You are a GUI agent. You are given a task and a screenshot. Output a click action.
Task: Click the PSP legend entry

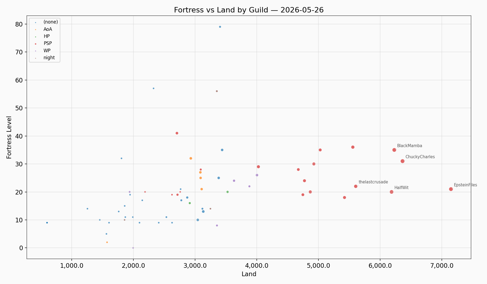48,43
